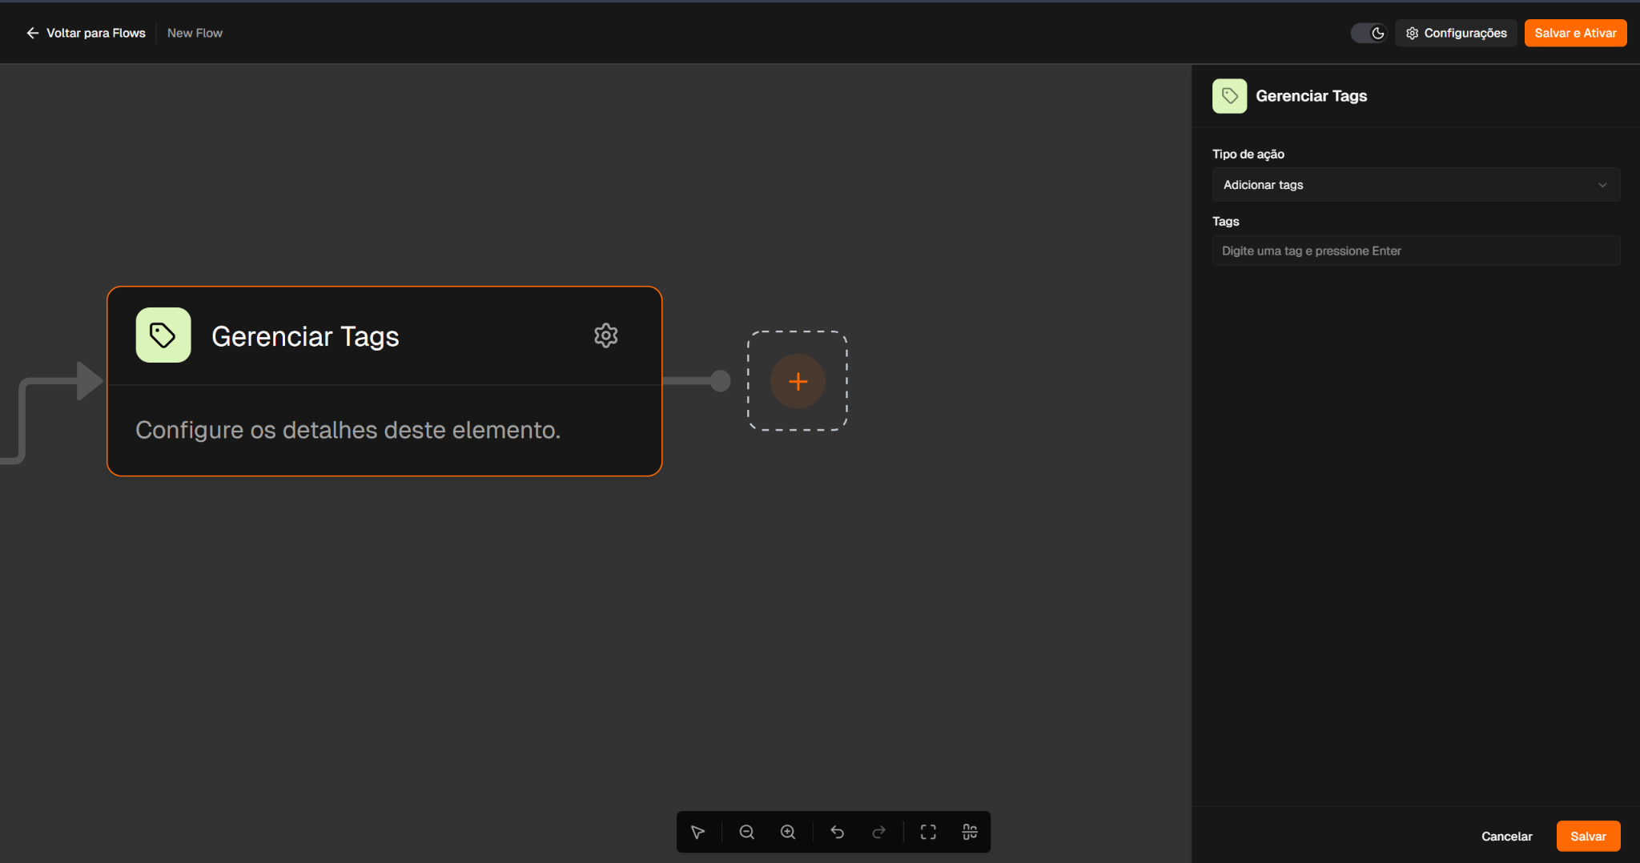Image resolution: width=1640 pixels, height=863 pixels.
Task: Click the Tags field label
Action: coord(1225,221)
